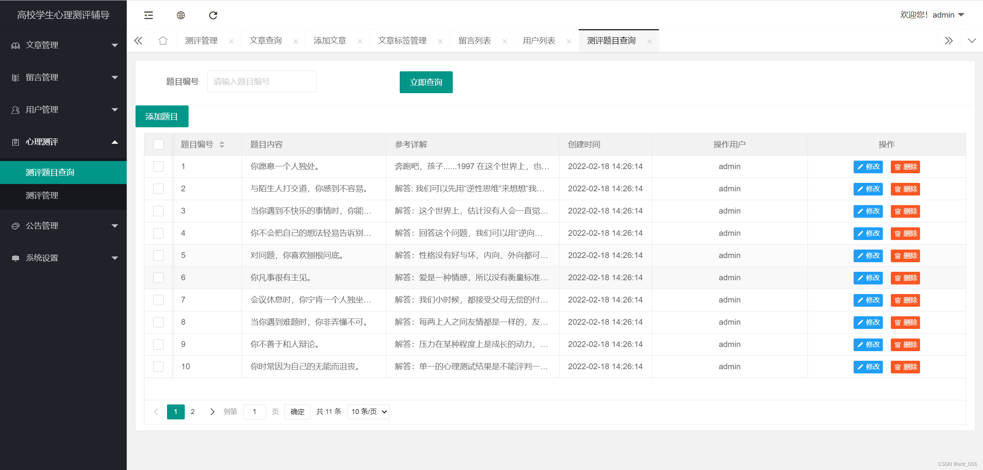Expand the 文章管理 sidebar menu
The image size is (983, 470).
[x=63, y=45]
